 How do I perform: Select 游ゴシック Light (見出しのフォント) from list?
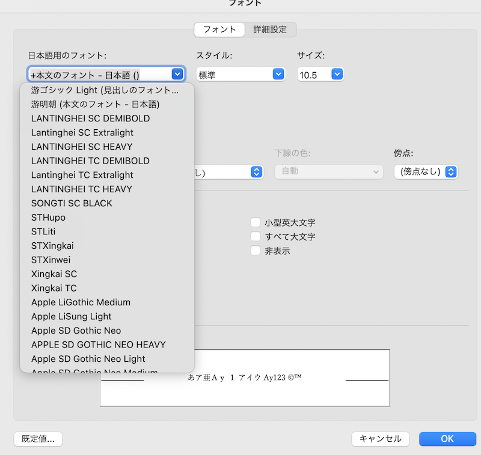[107, 90]
